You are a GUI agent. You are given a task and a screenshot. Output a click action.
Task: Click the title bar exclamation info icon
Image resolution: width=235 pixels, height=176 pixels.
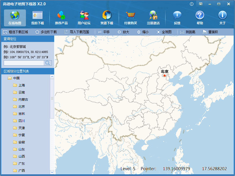pyautogui.click(x=192, y=4)
